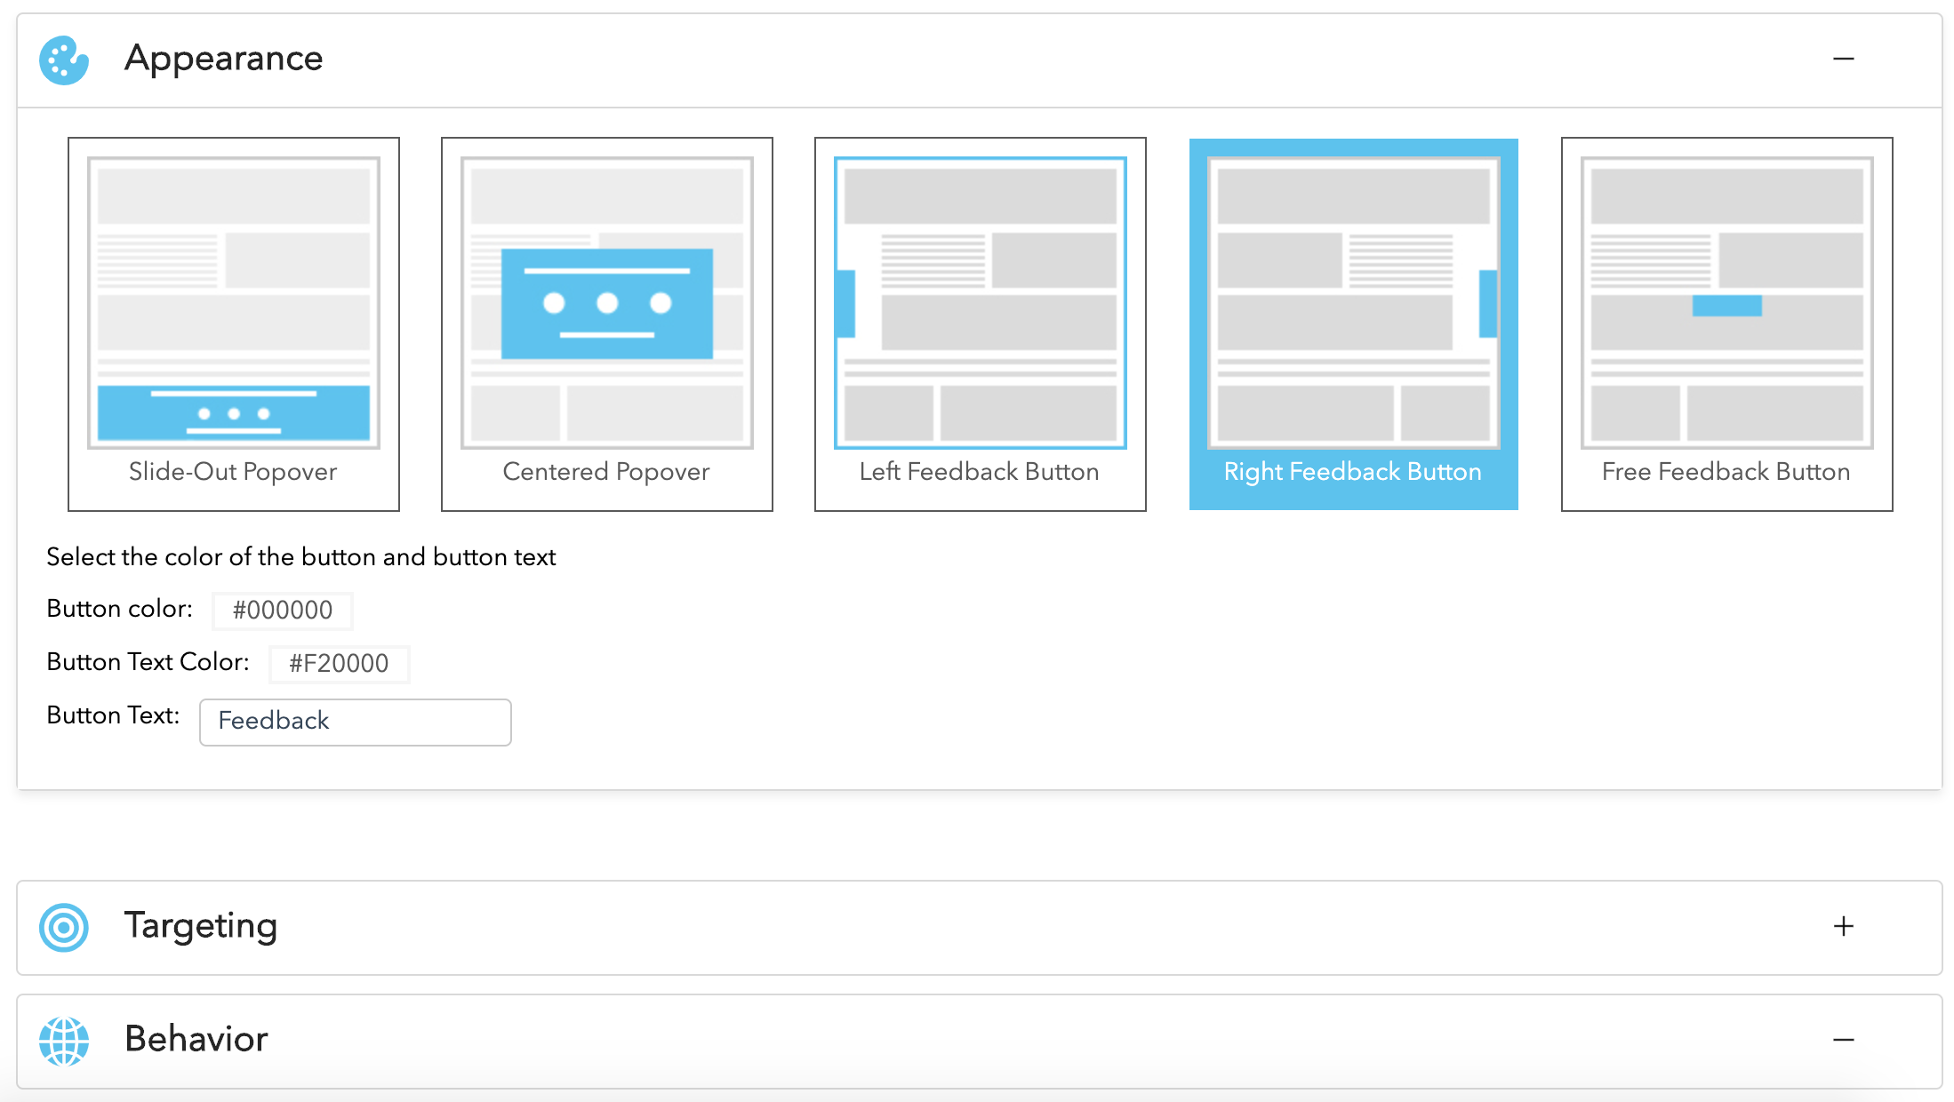1954x1102 pixels.
Task: Click the Targeting bullseye icon
Action: (64, 928)
